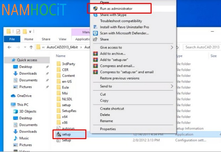The height and width of the screenshot is (152, 221).
Task: Open recent locations dropdown arrow
Action: [x=25, y=47]
